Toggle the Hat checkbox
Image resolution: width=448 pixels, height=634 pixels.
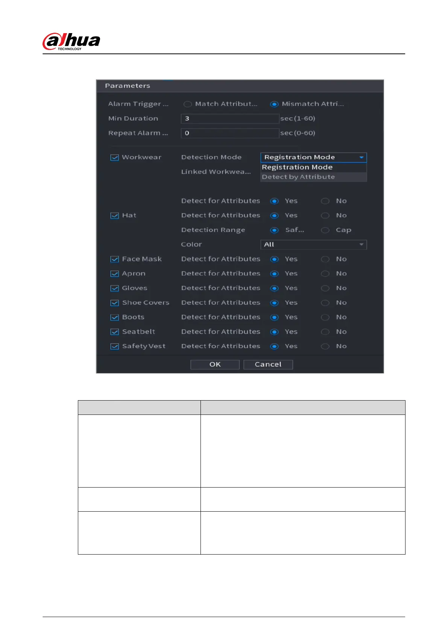(x=115, y=216)
